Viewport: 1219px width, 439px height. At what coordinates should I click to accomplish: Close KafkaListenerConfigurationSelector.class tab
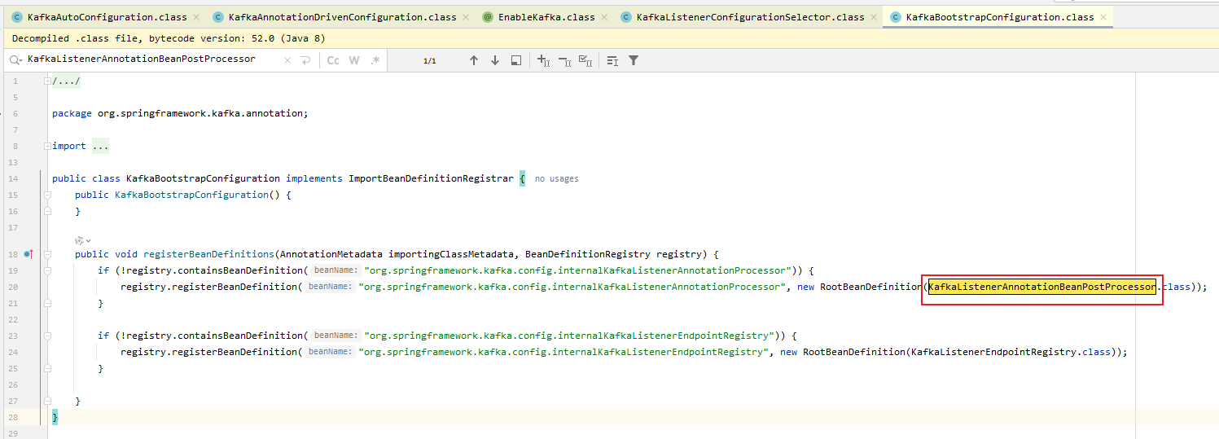point(874,17)
